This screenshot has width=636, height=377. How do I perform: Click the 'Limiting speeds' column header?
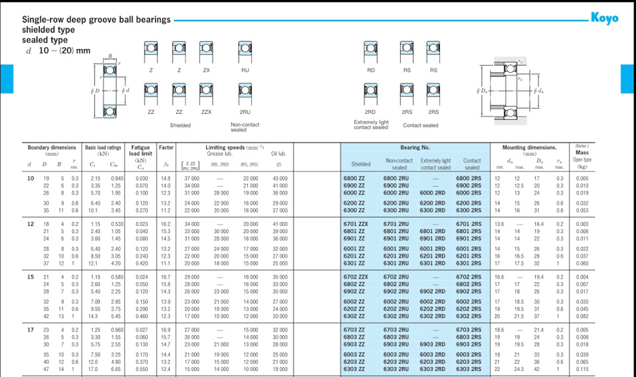(x=235, y=147)
